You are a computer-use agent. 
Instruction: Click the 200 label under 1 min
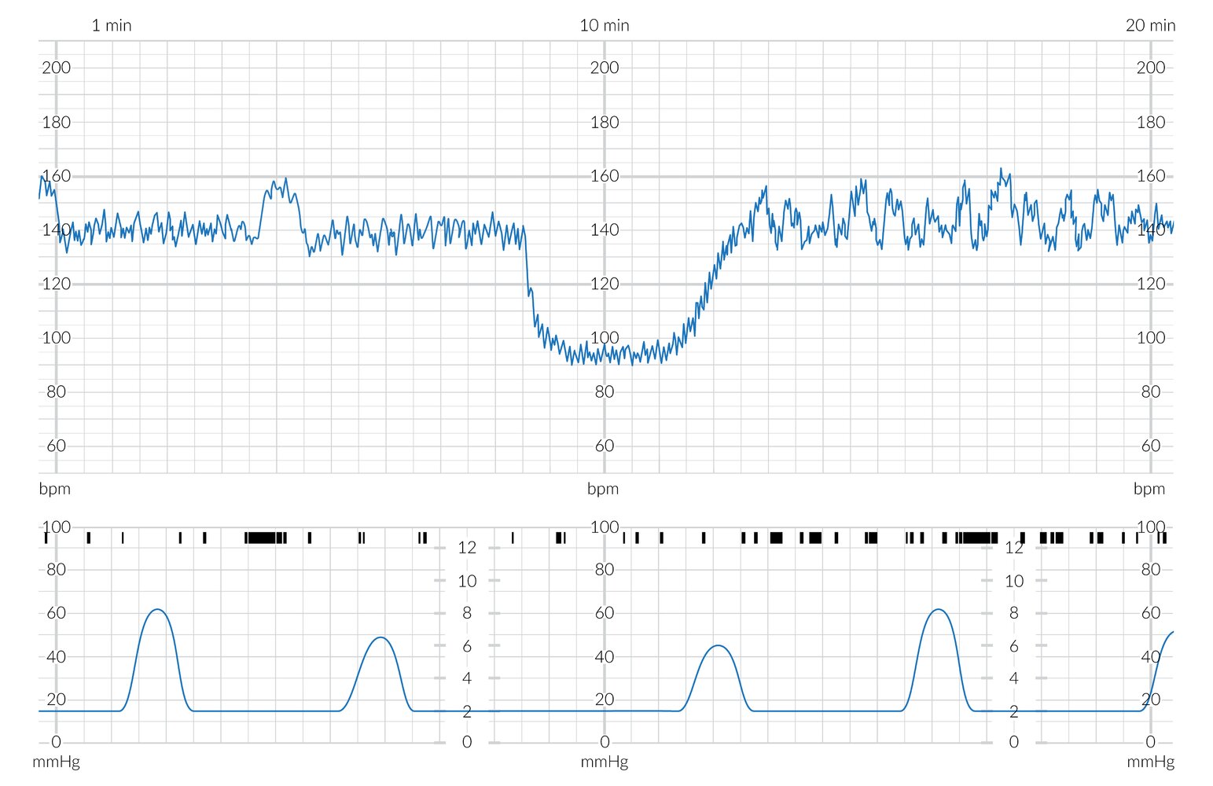[56, 68]
